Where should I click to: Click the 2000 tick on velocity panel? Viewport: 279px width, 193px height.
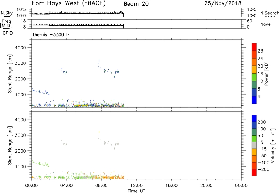click(21, 151)
